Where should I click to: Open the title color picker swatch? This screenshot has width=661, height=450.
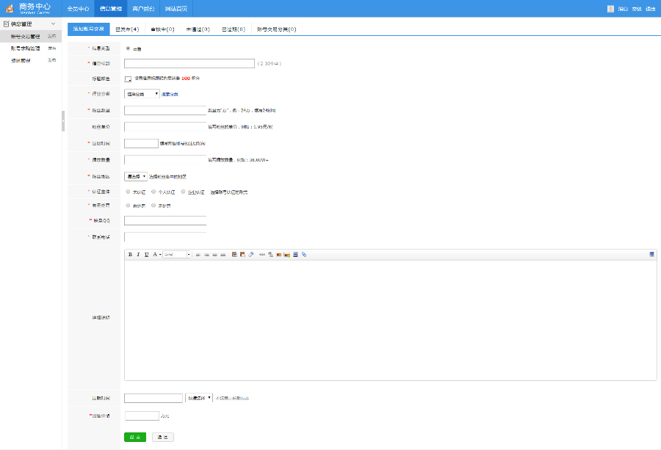tap(128, 79)
